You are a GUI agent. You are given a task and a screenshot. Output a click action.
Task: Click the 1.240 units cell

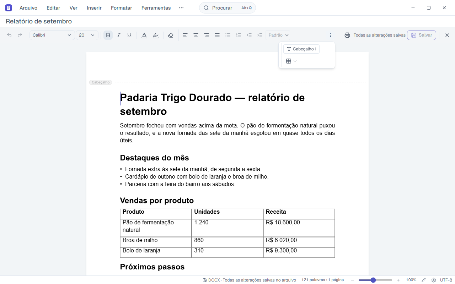pyautogui.click(x=227, y=228)
